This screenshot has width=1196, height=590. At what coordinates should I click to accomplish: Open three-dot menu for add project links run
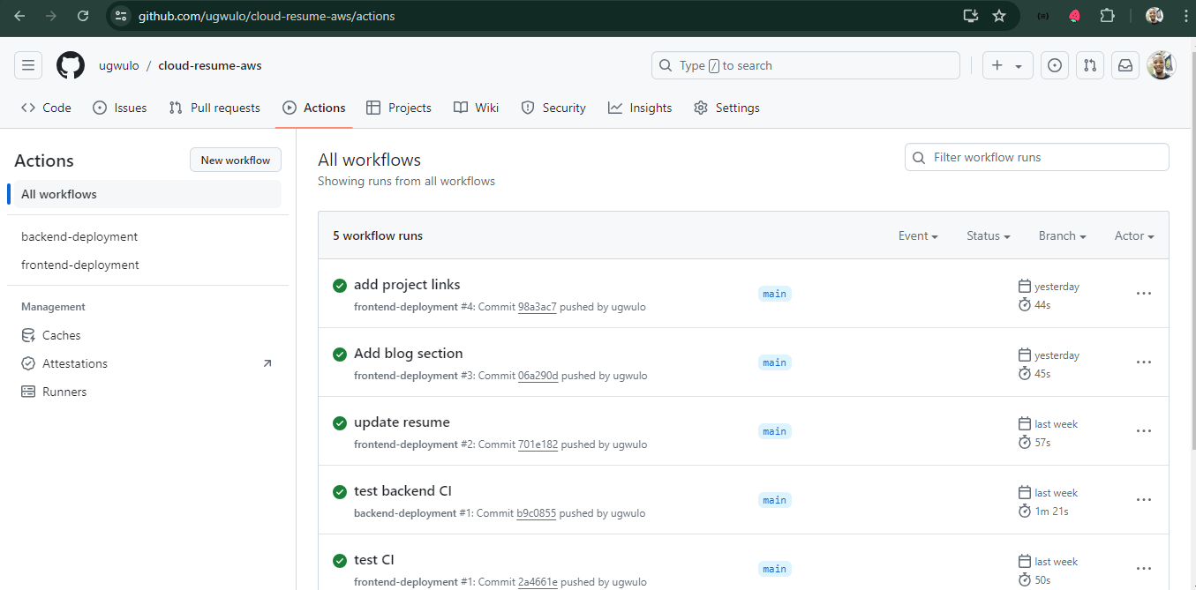(x=1144, y=294)
